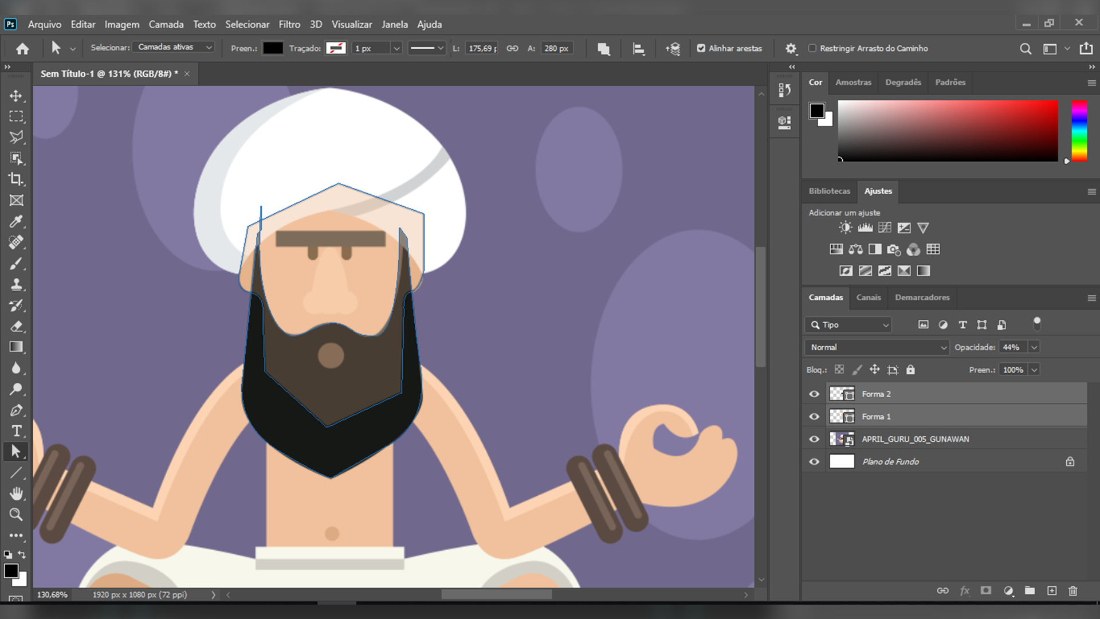Screen dimensions: 1100x619
Task: Open the Arquivo menu
Action: 45,24
